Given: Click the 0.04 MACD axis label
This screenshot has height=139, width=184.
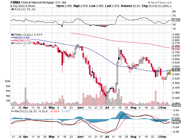Looking at the screenshot, I should [x=176, y=110].
